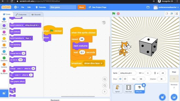Open broadcast message dropdown 'show dice face'
This screenshot has width=180, height=101.
click(93, 63)
